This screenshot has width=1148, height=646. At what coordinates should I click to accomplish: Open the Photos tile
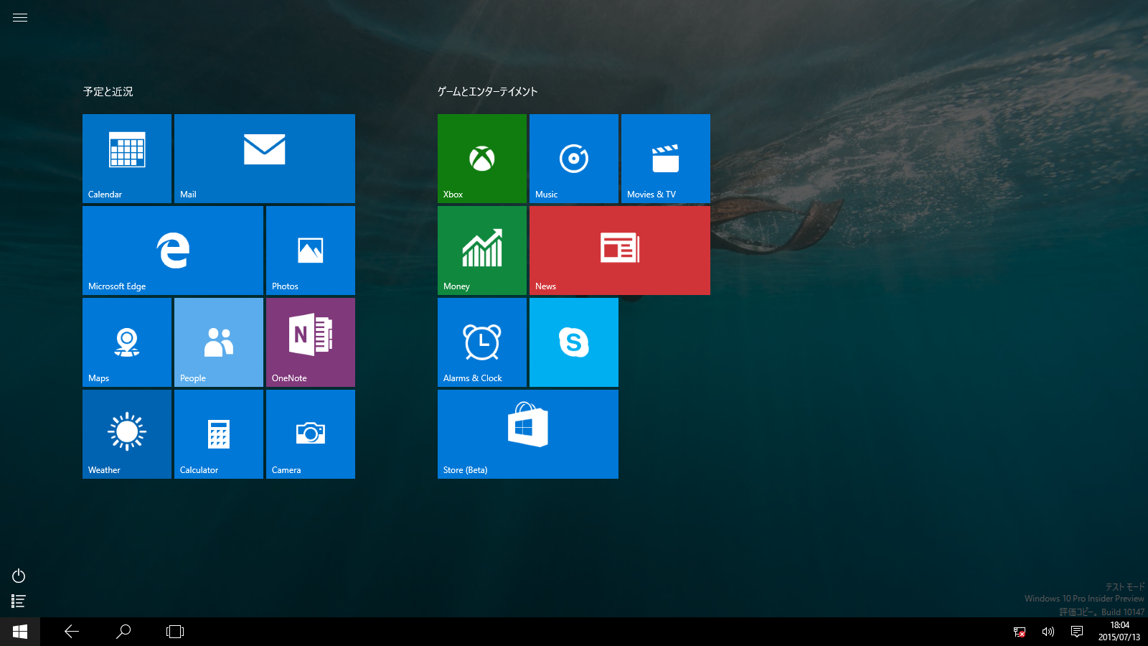click(311, 251)
